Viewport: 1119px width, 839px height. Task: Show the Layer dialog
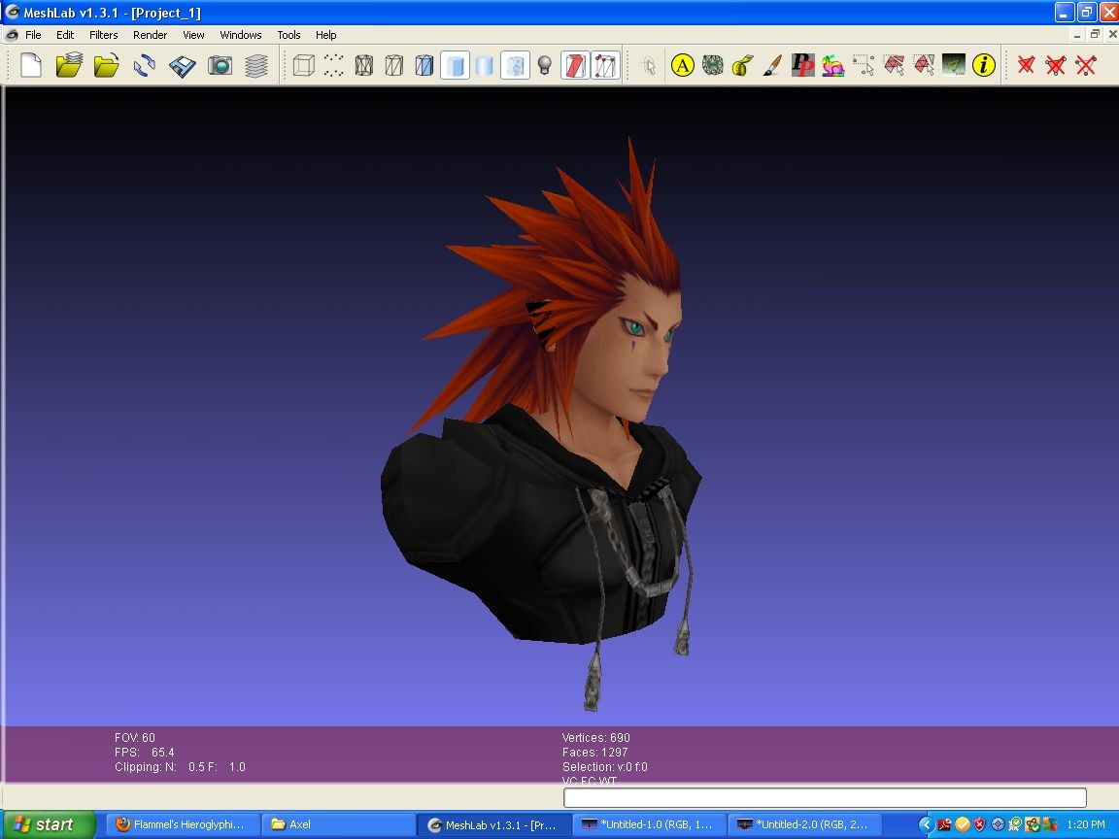click(257, 65)
